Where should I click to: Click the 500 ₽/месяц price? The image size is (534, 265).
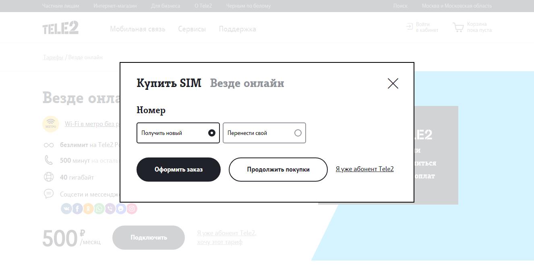72,238
